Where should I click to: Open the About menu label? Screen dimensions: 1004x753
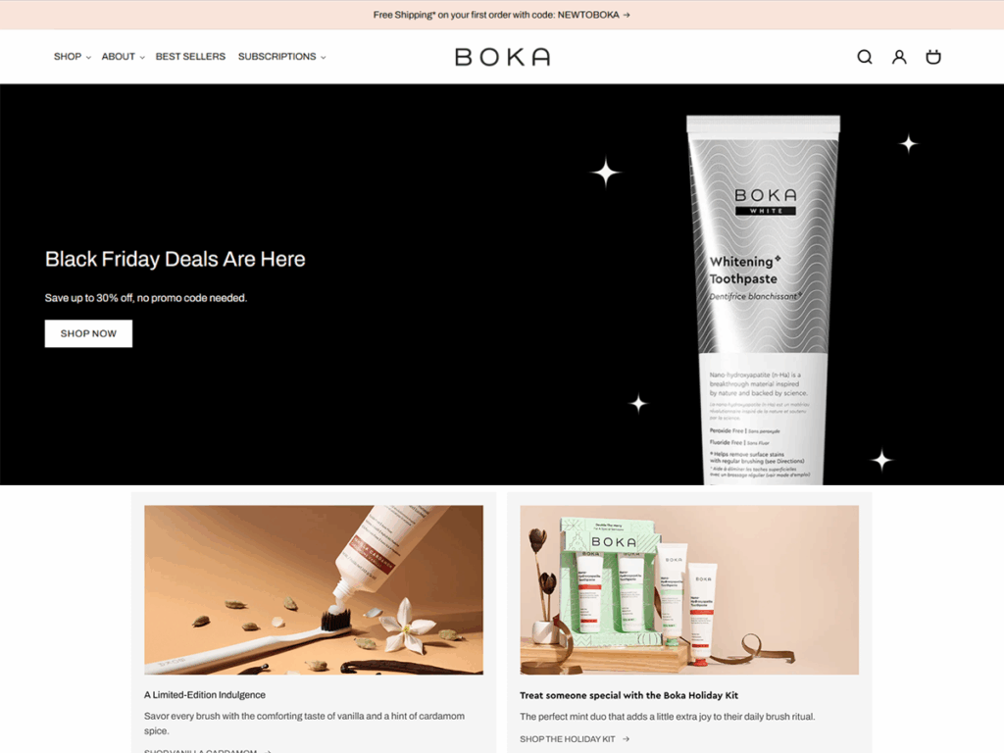coord(118,56)
